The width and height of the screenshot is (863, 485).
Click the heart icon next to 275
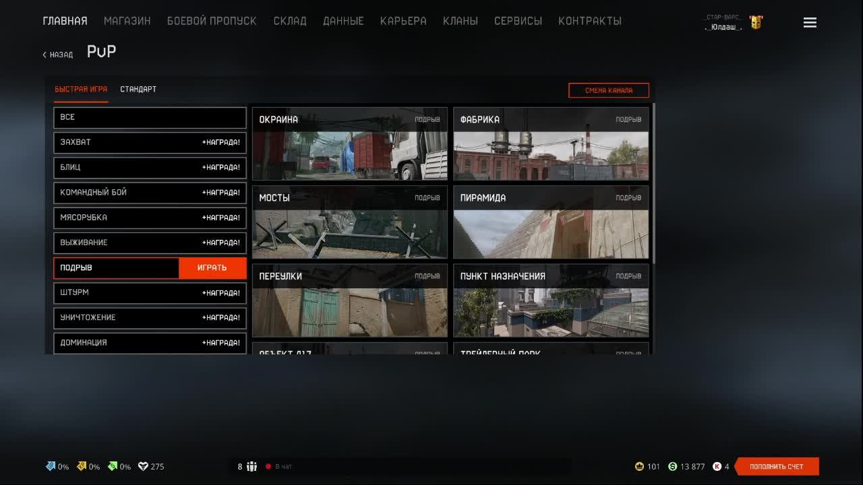[143, 466]
